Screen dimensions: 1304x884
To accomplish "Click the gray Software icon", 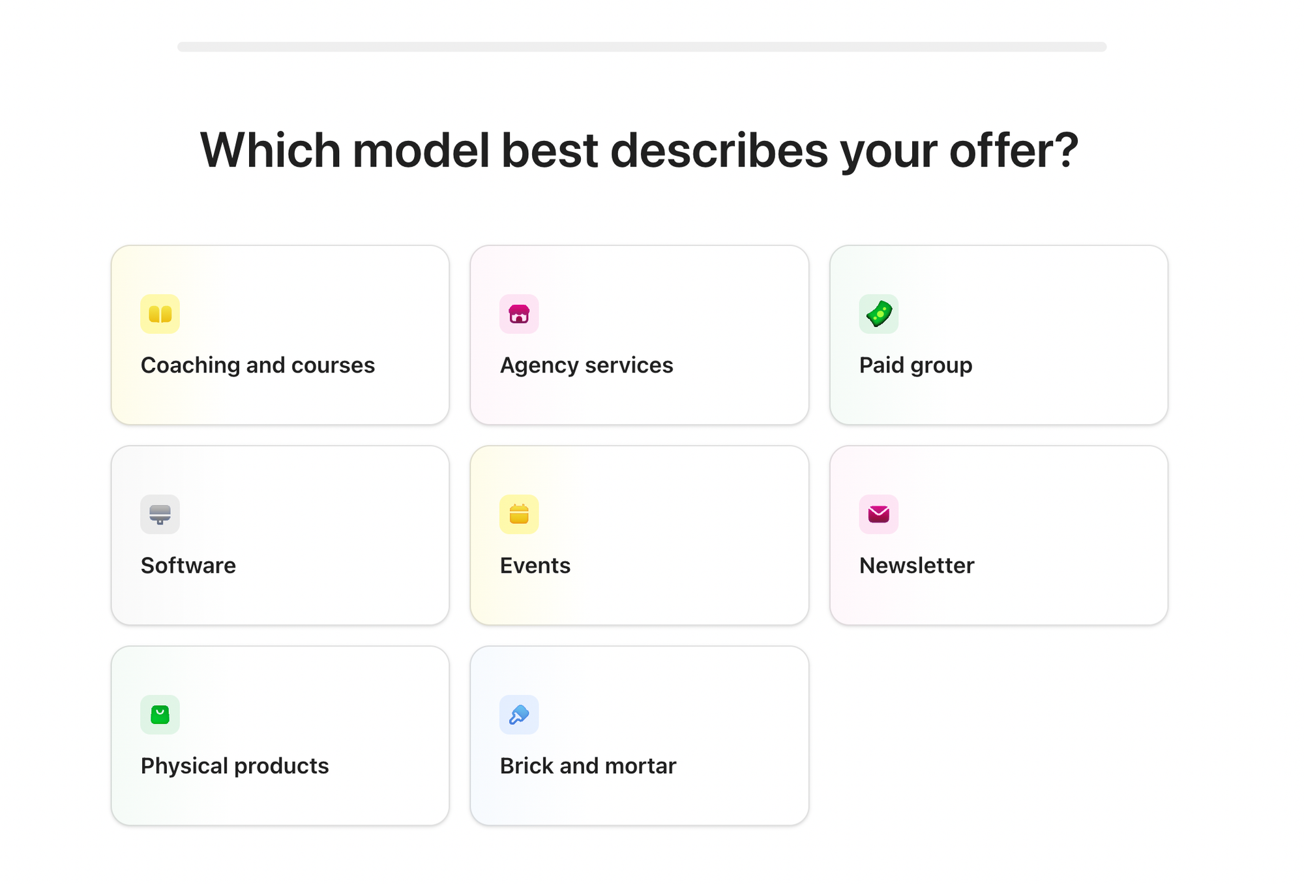I will point(160,514).
